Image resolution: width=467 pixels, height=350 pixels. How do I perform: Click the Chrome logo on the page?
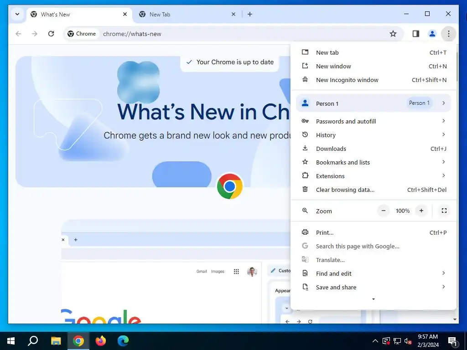(230, 186)
